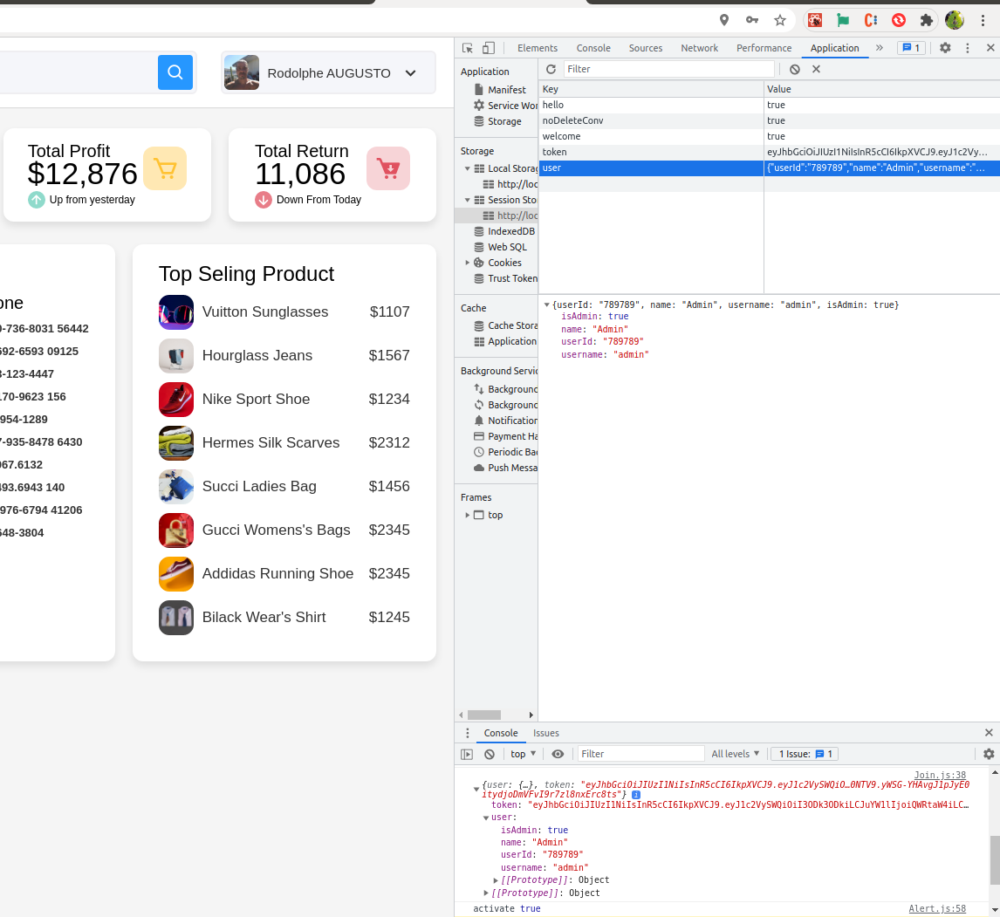The width and height of the screenshot is (1000, 917).
Task: Clear the console with the block icon
Action: pyautogui.click(x=490, y=754)
